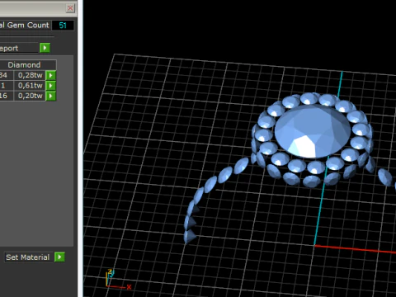Select the 0,28tw weight cell
The image size is (396, 297).
coord(30,75)
